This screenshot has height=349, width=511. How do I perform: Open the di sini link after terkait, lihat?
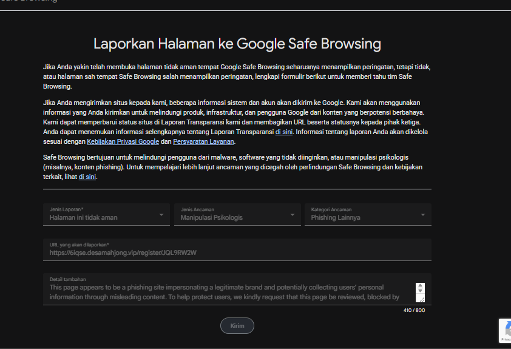pos(87,177)
